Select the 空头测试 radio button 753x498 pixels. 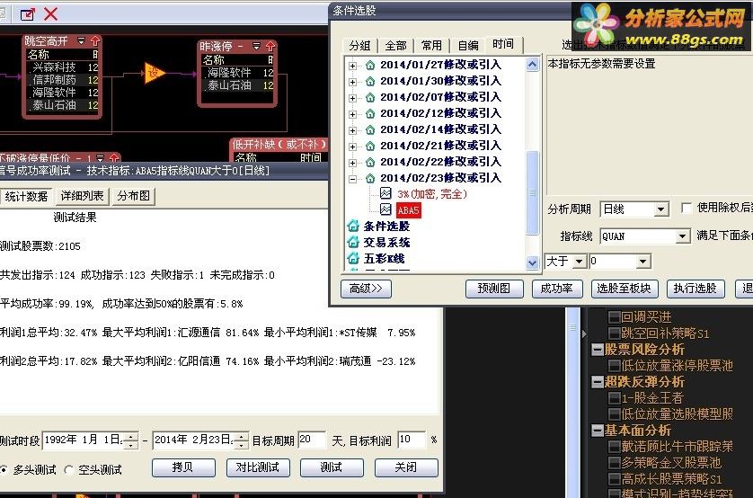69,469
